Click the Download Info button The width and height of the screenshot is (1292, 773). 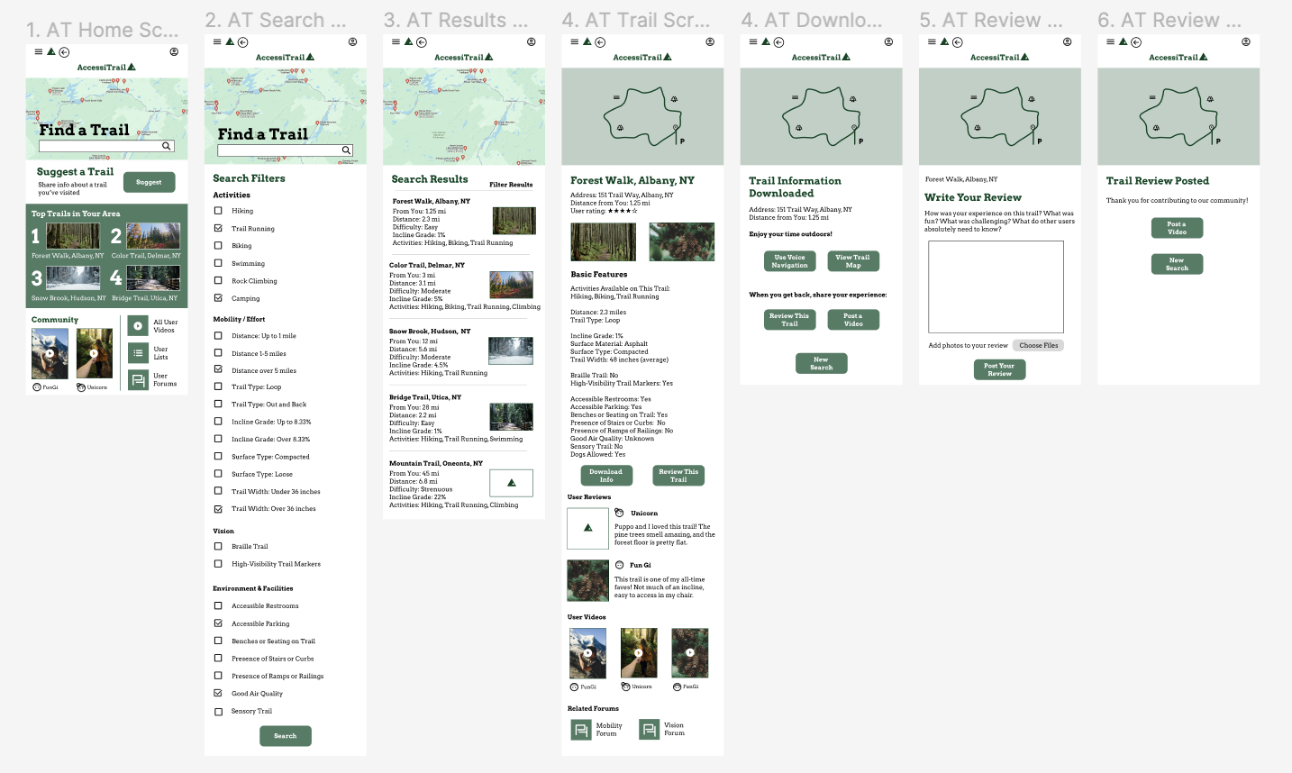click(x=605, y=476)
